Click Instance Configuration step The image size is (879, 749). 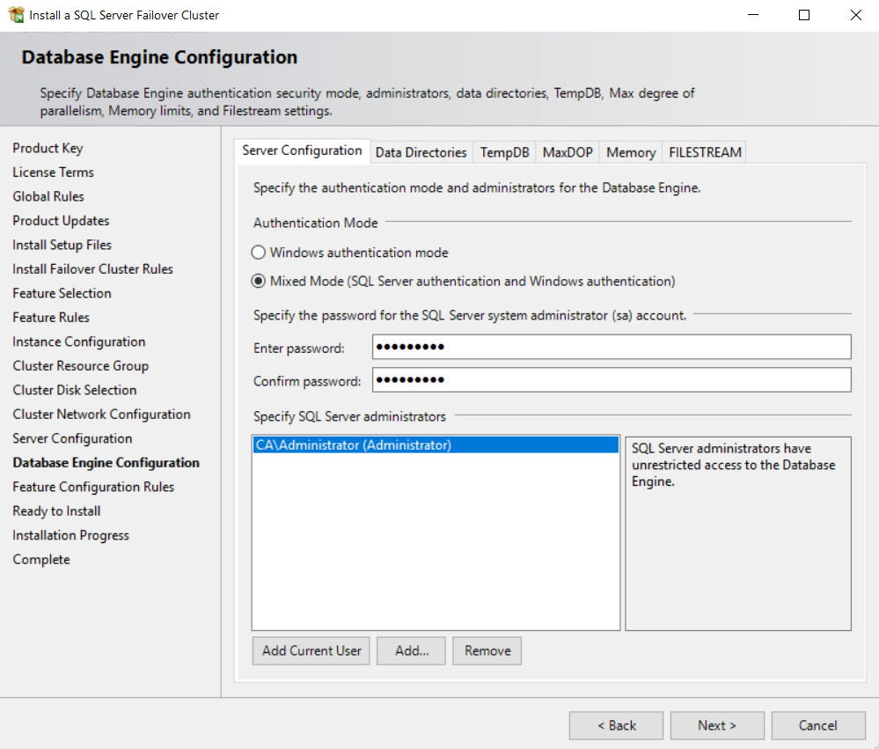point(79,341)
